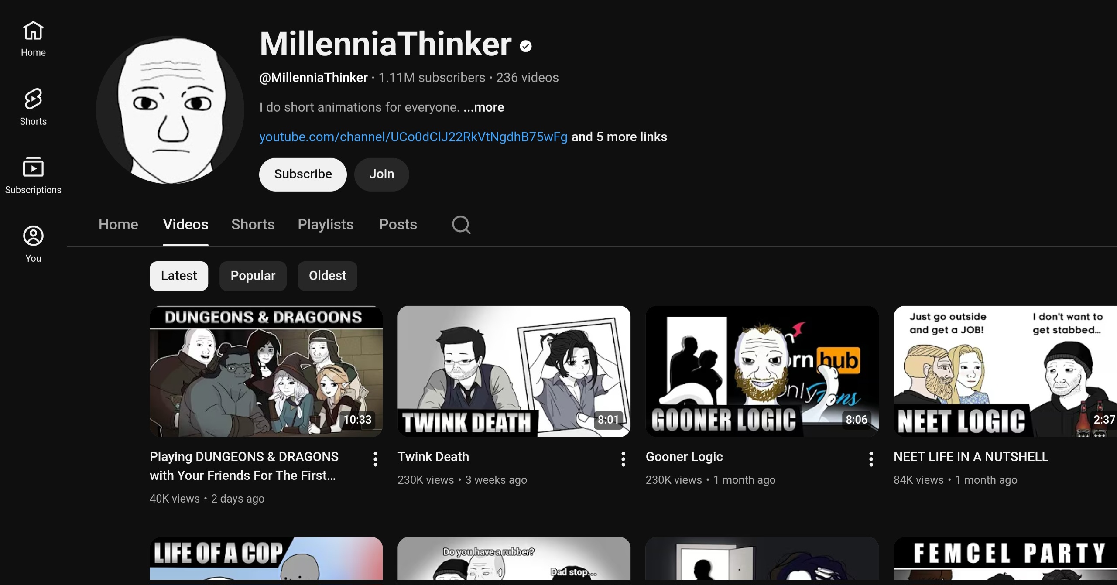Screen dimensions: 1117x585
Task: Open options menu for Gooner Logic video
Action: click(x=871, y=459)
